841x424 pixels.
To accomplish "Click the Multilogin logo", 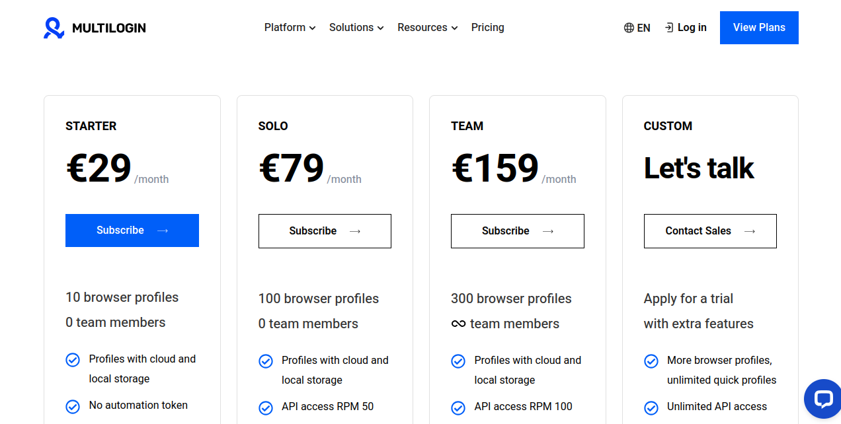I will 94,28.
